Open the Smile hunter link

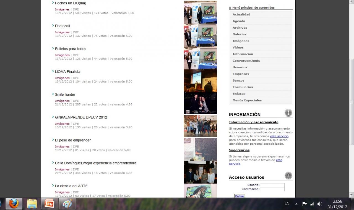65,95
